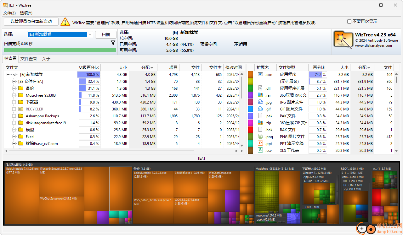Expand the MusicFree_953383 folder node
403x235 pixels.
tap(14, 95)
